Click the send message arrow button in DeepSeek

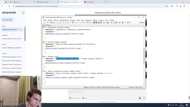pyautogui.click(x=144, y=98)
